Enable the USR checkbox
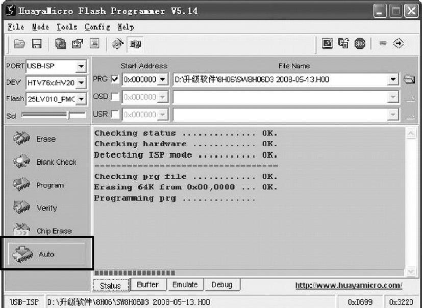 pos(115,115)
